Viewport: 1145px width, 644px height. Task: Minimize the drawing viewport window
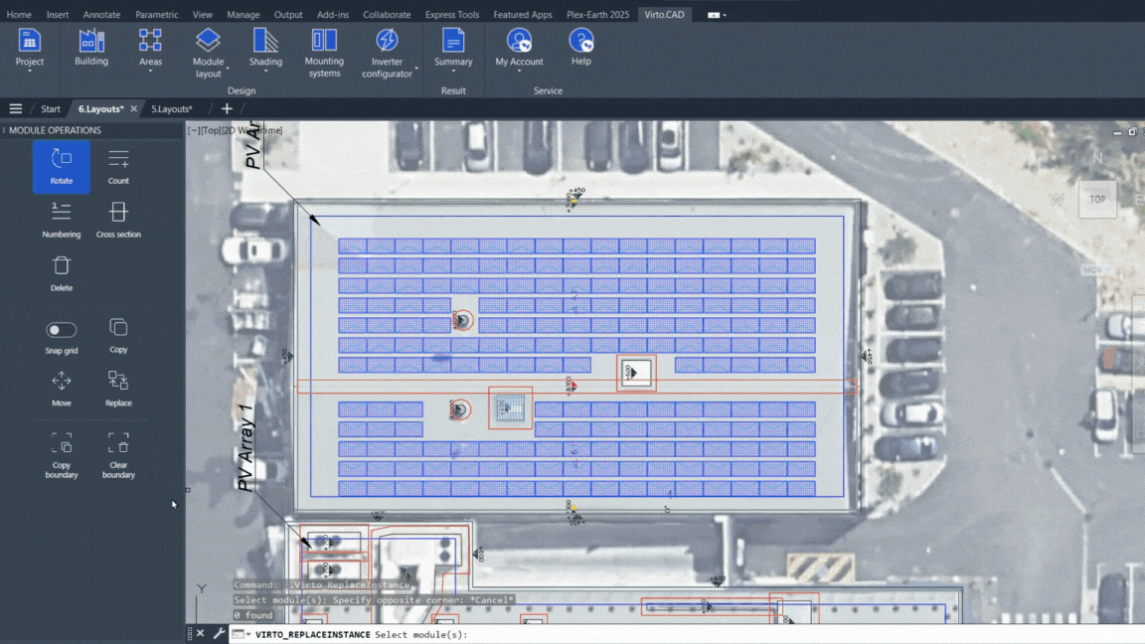pos(1117,133)
